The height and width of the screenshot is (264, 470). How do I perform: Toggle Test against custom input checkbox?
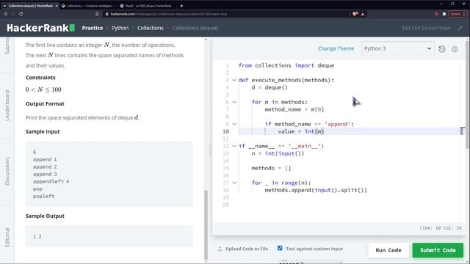tap(280, 248)
